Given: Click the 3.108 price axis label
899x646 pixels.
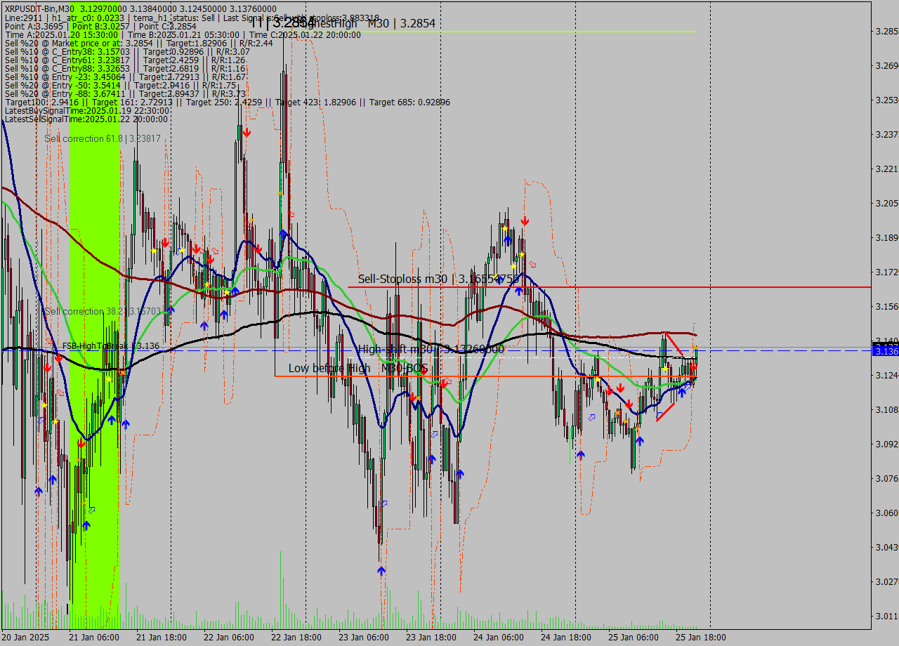Looking at the screenshot, I should pos(886,409).
